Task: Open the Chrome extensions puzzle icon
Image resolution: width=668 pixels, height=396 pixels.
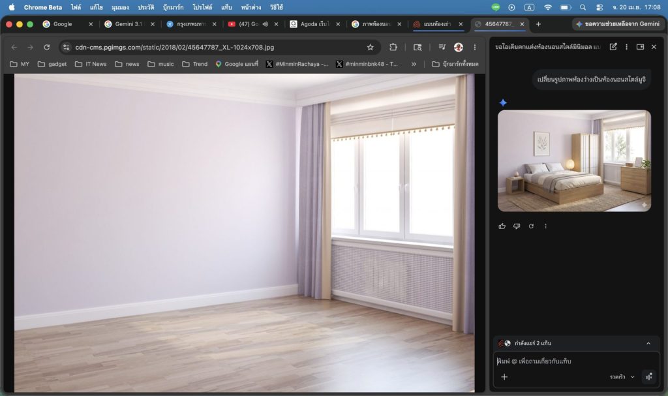Action: (393, 47)
